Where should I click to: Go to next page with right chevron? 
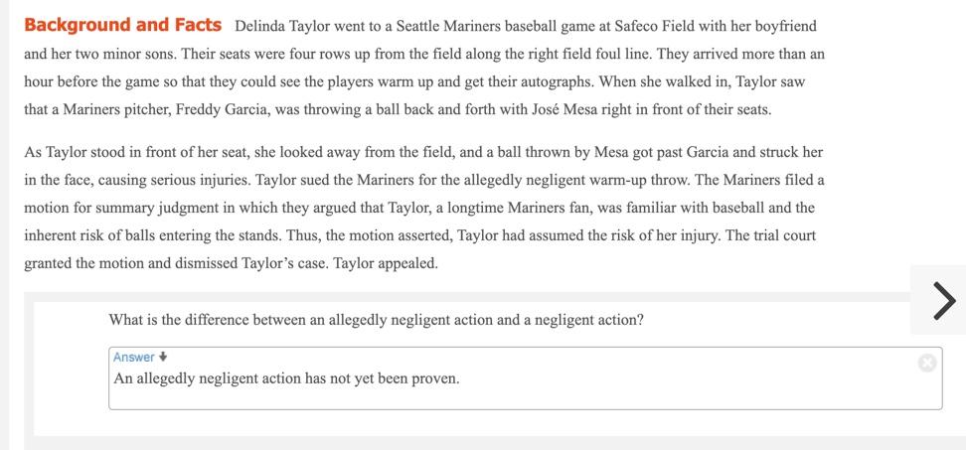944,301
